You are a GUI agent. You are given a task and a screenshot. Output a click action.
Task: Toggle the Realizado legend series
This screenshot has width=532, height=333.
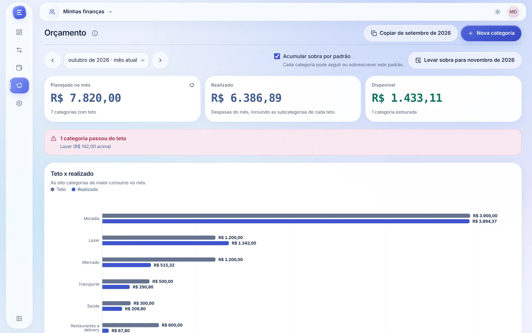coord(85,189)
